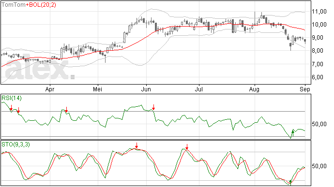334x187 pixels.
Task: Click the Apr month label
Action: tap(50, 89)
